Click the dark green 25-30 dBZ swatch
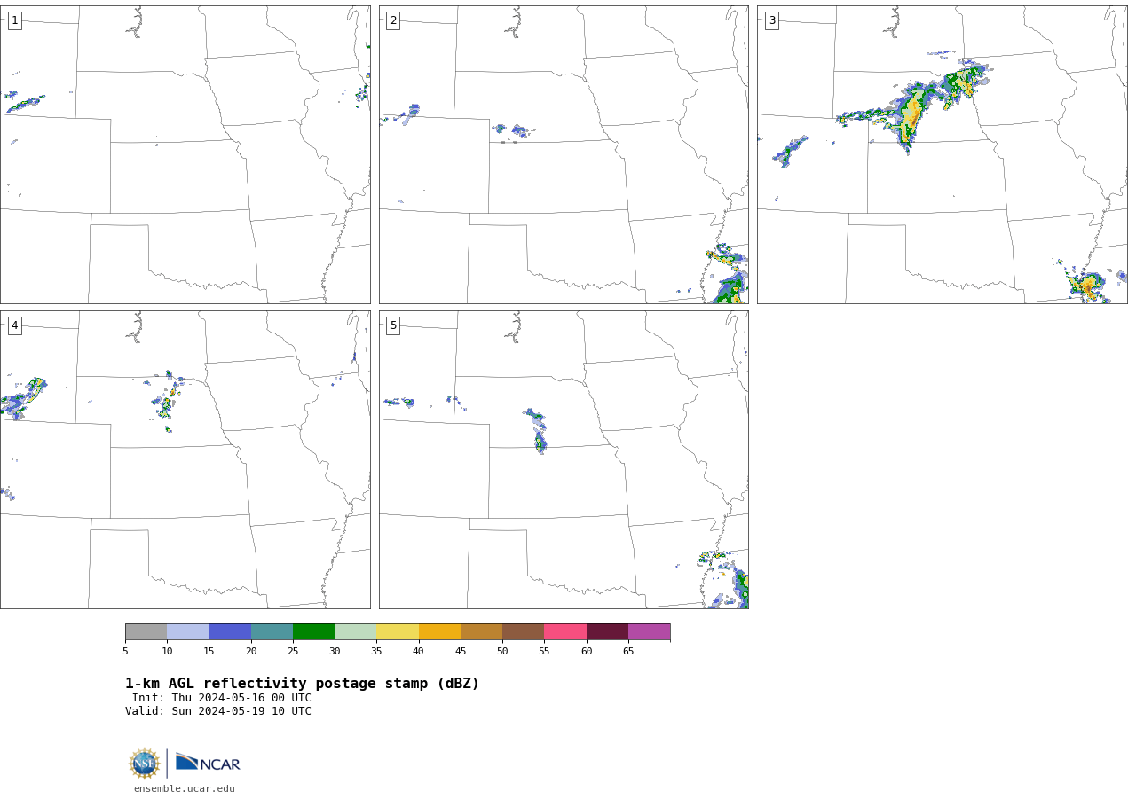 (x=314, y=632)
